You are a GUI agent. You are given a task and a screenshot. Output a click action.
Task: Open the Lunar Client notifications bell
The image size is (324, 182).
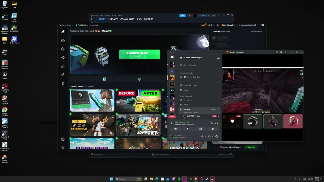(x=217, y=25)
